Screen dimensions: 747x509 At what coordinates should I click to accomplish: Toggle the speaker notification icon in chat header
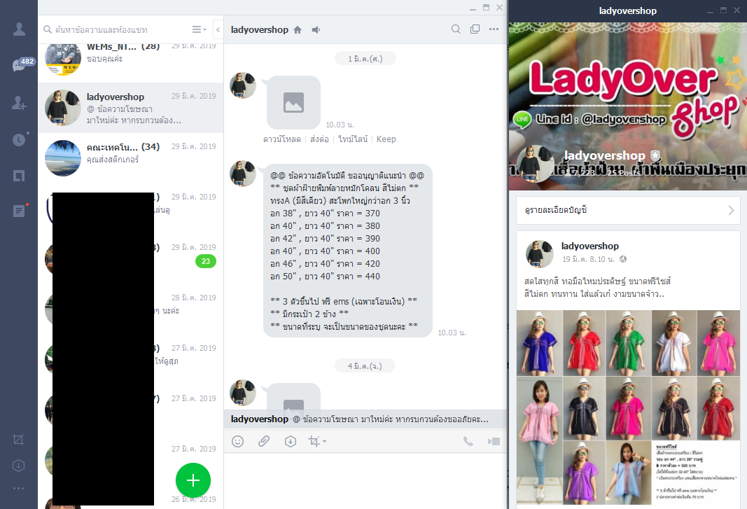316,30
